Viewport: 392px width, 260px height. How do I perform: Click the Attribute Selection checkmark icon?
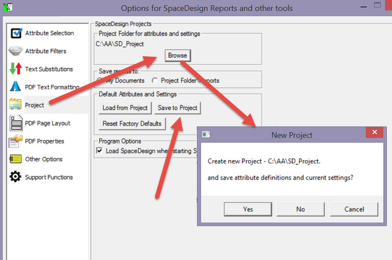16,33
